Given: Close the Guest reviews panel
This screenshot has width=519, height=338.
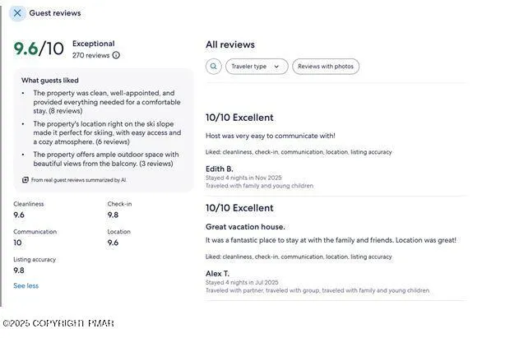Looking at the screenshot, I should coord(17,13).
